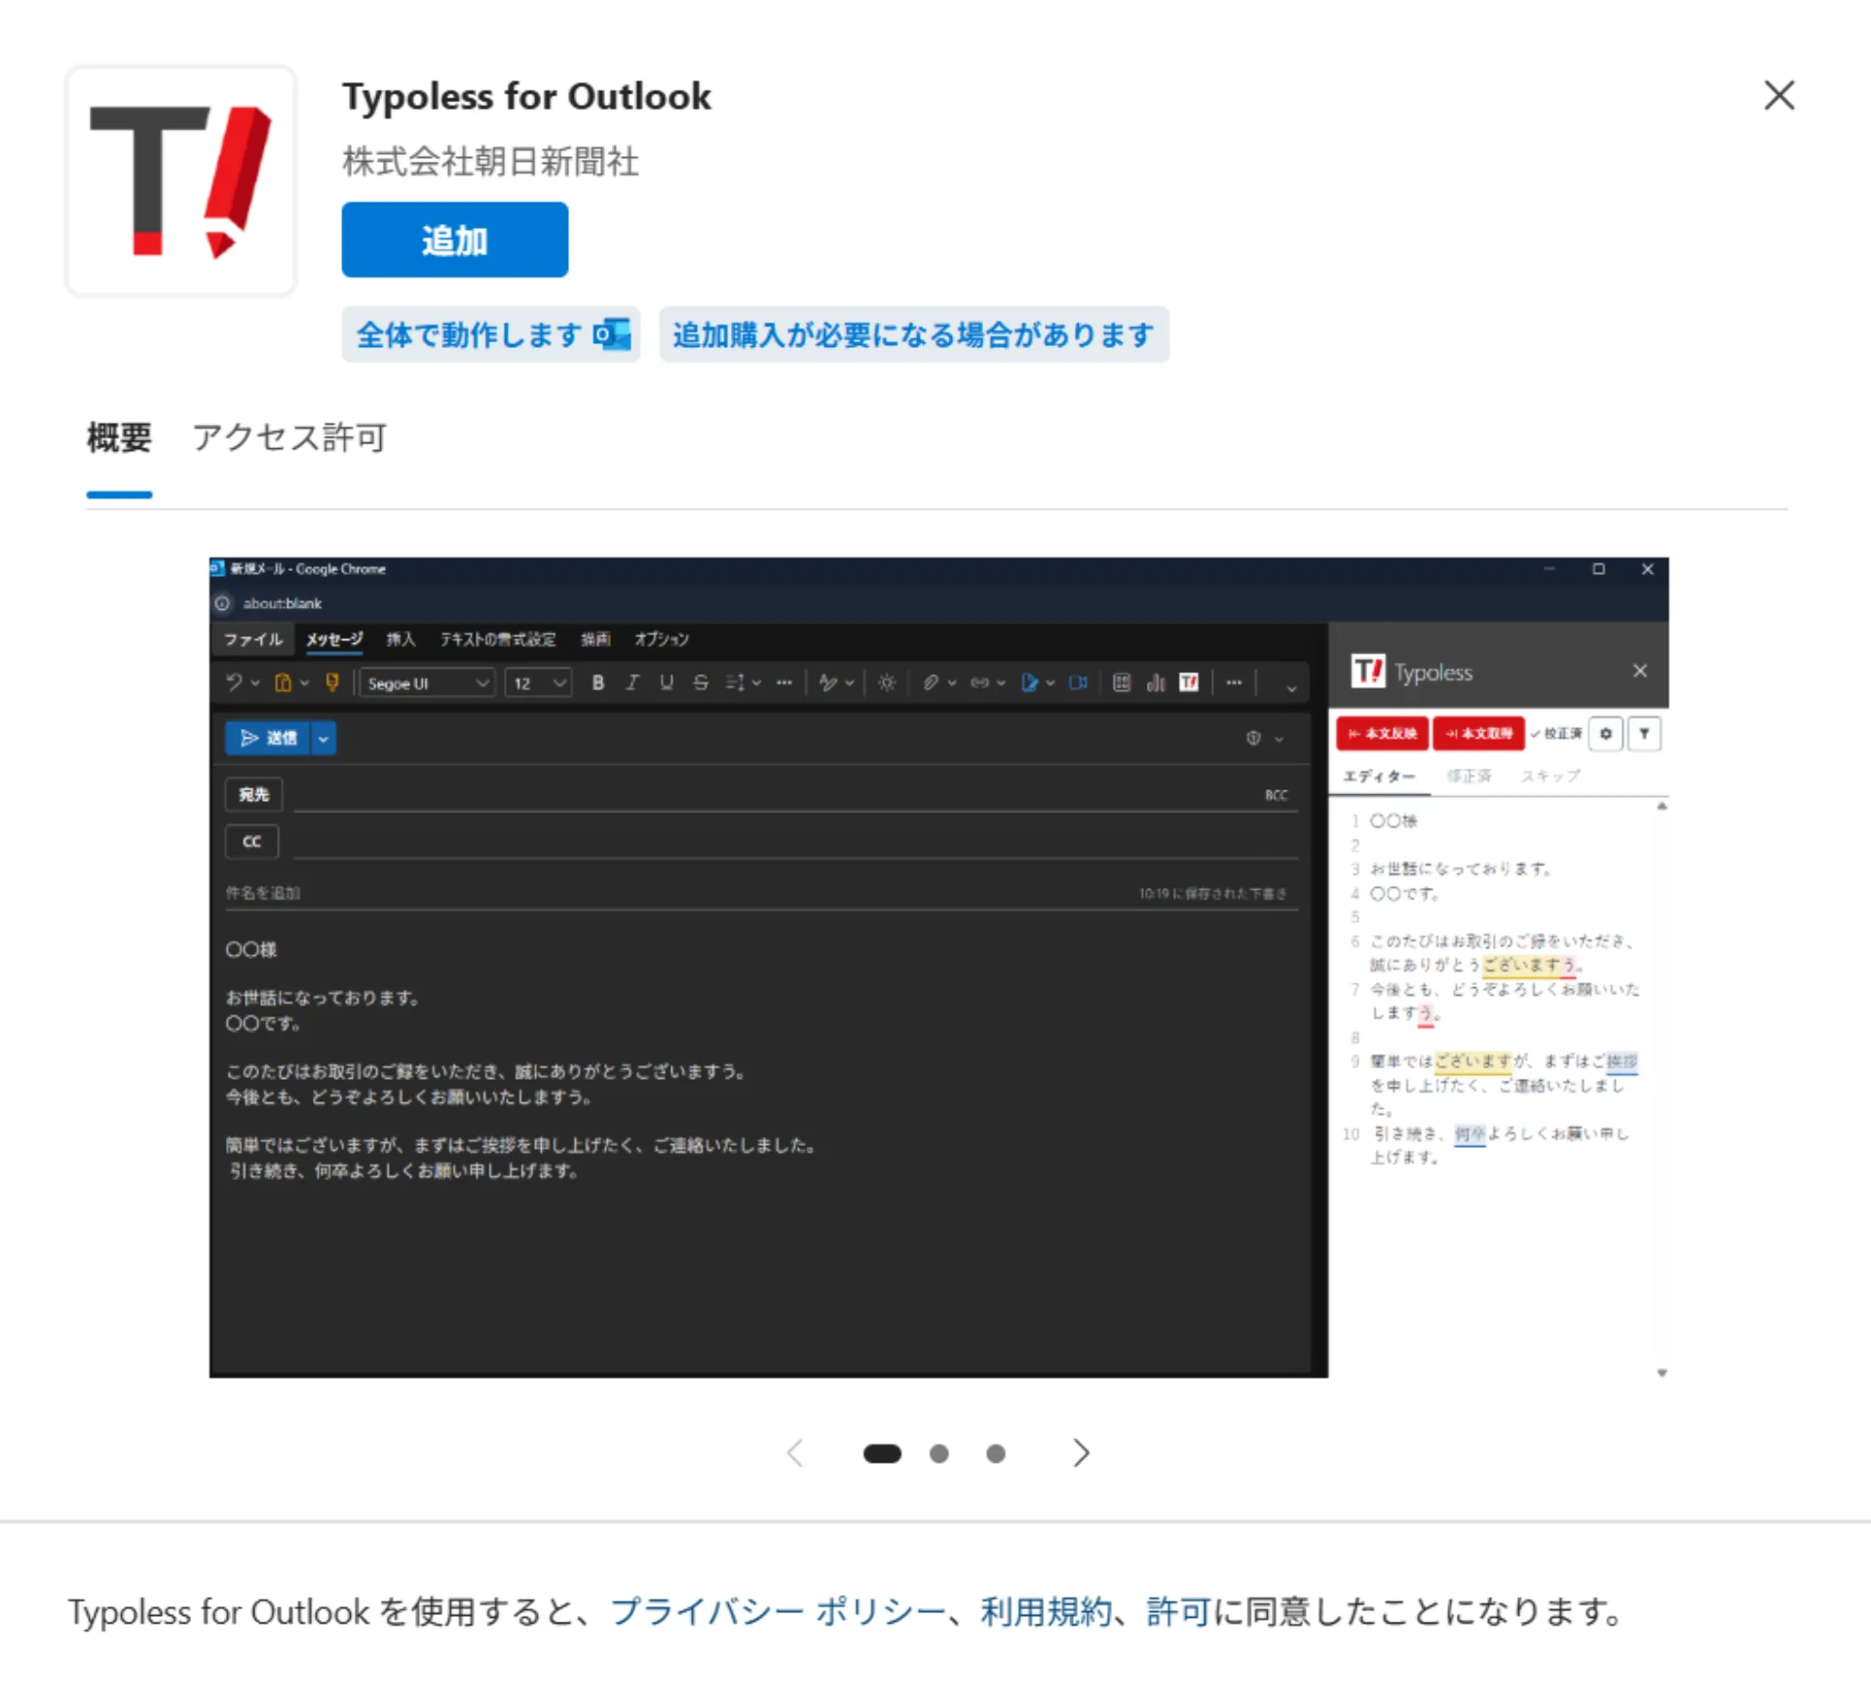Click the format painter icon in preview screenshot
Screen dimensions: 1871x1684
click(x=332, y=683)
